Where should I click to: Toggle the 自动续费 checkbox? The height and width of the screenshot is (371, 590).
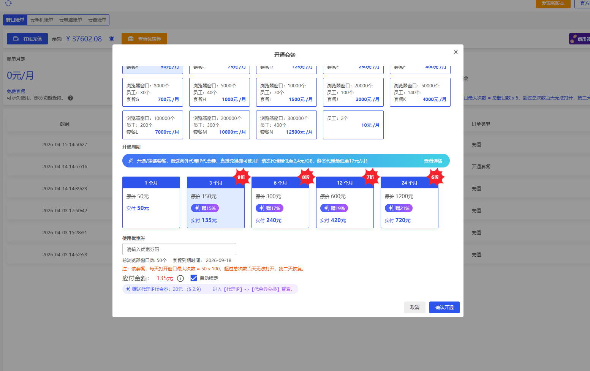[194, 278]
